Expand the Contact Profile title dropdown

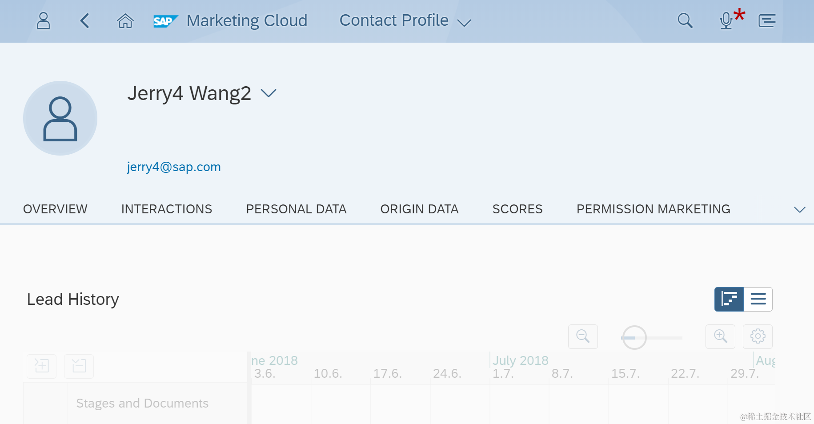[x=464, y=23]
